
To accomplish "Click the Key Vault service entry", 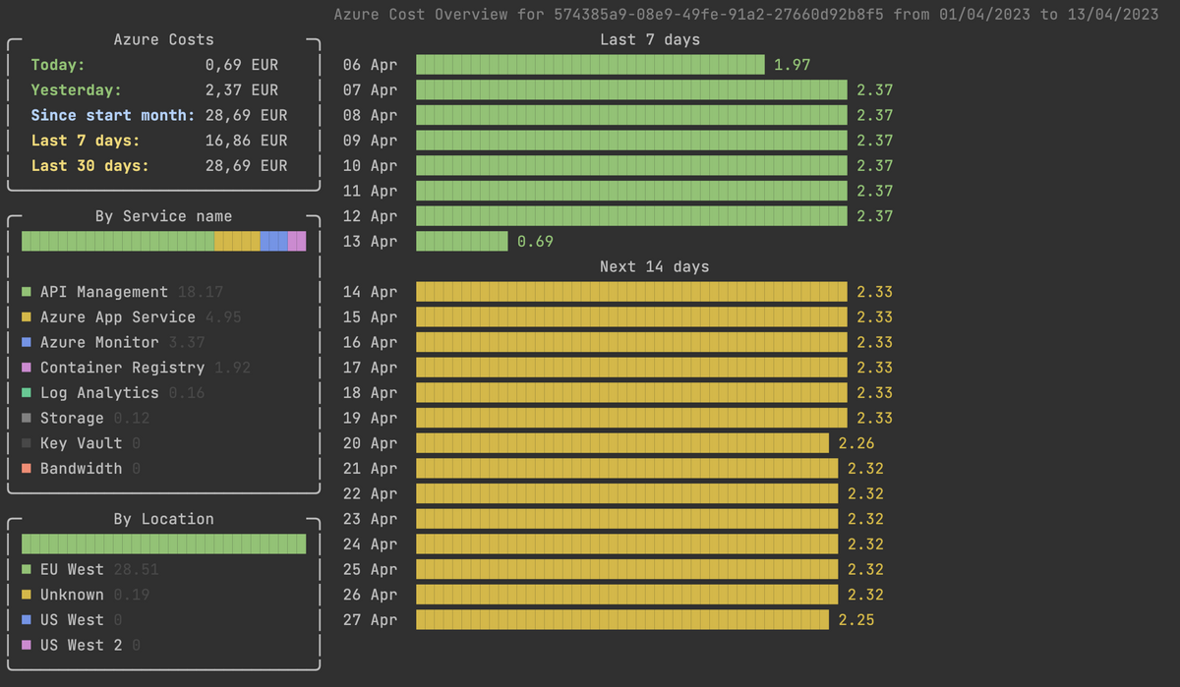I will pyautogui.click(x=81, y=443).
